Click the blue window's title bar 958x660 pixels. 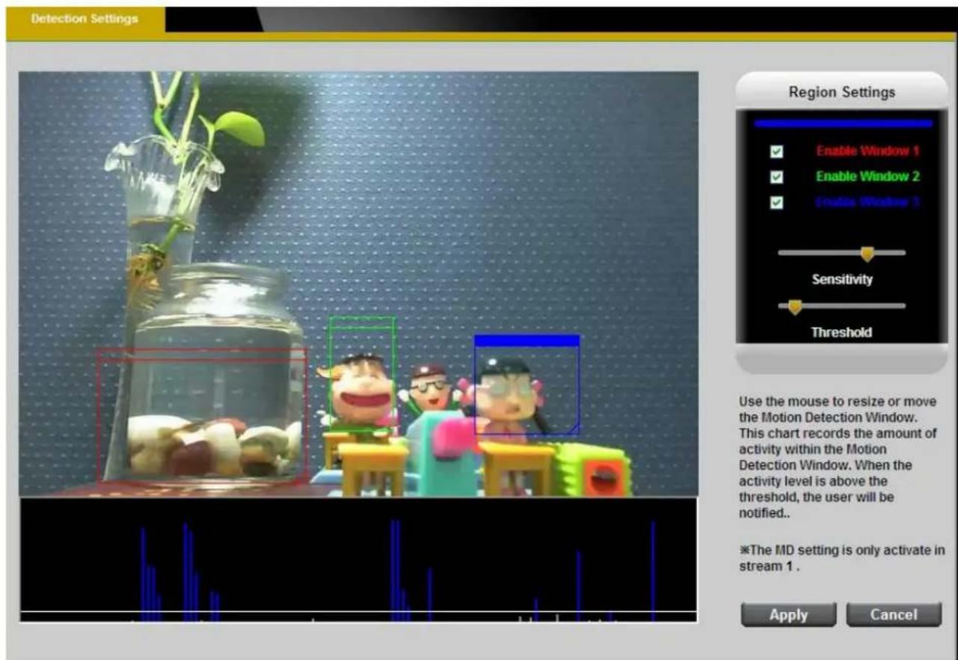[x=526, y=340]
